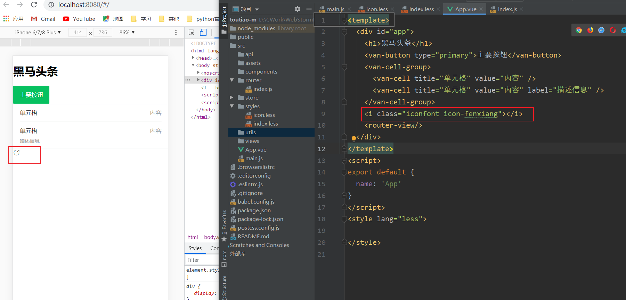Click the device width field 414
Image resolution: width=626 pixels, height=300 pixels.
pyautogui.click(x=78, y=32)
